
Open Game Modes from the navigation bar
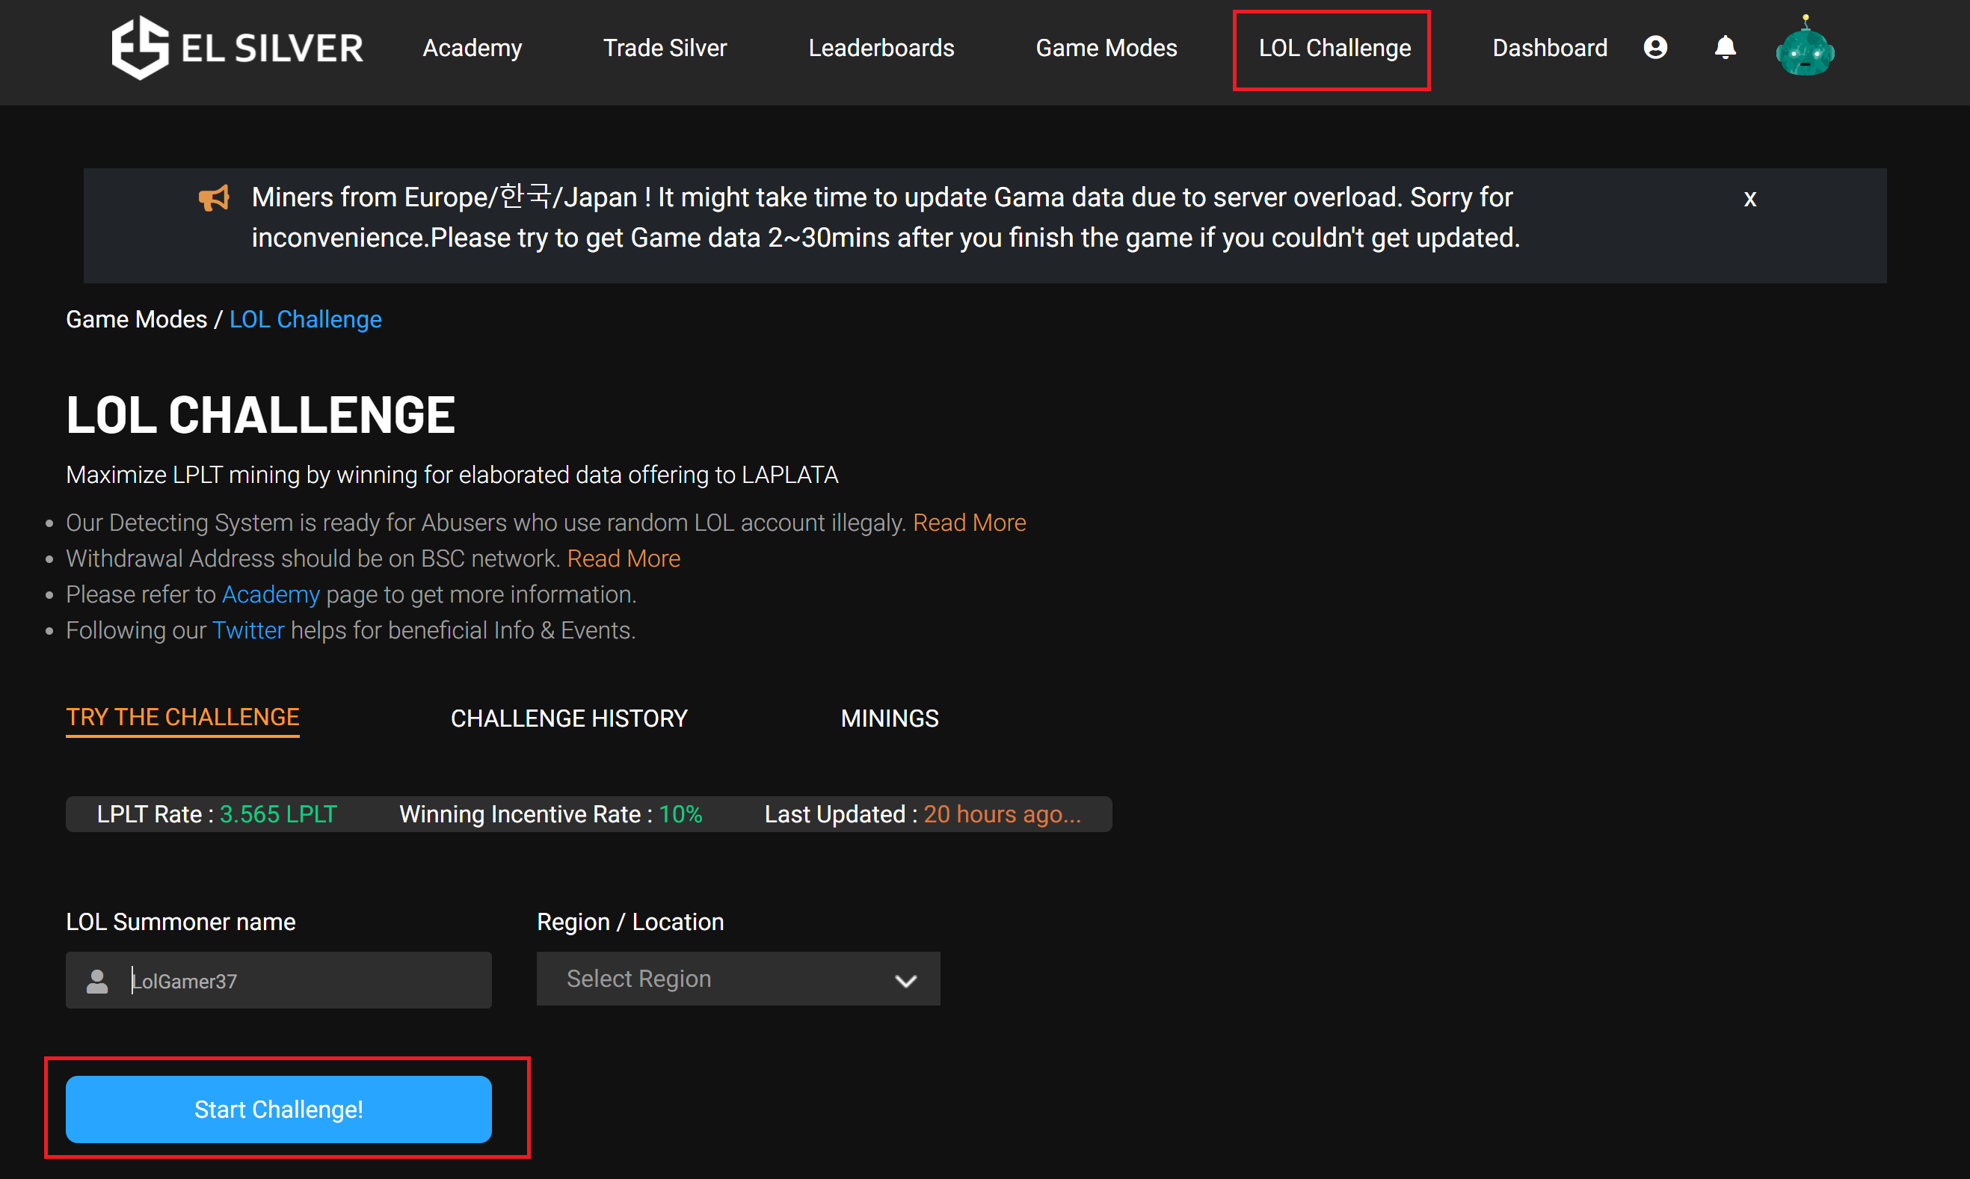(1106, 48)
